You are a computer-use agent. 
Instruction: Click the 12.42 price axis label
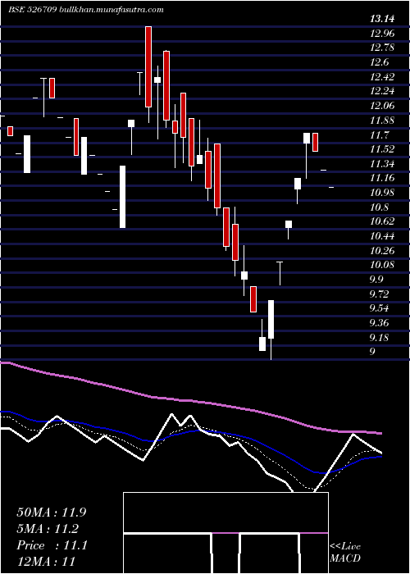pos(382,77)
